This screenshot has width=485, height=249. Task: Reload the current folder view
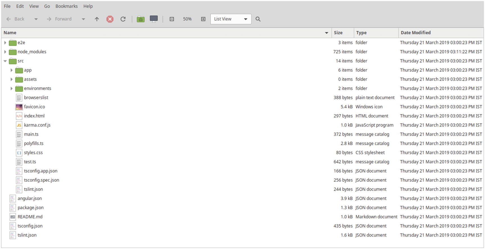[123, 19]
